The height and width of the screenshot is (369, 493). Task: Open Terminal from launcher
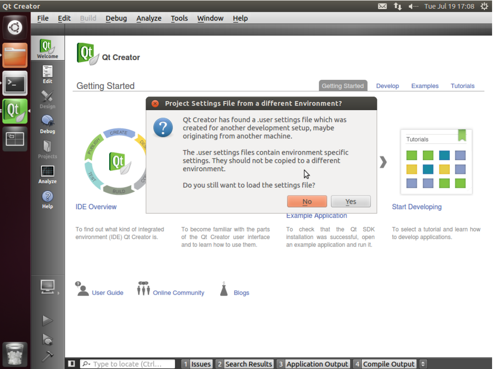(15, 83)
